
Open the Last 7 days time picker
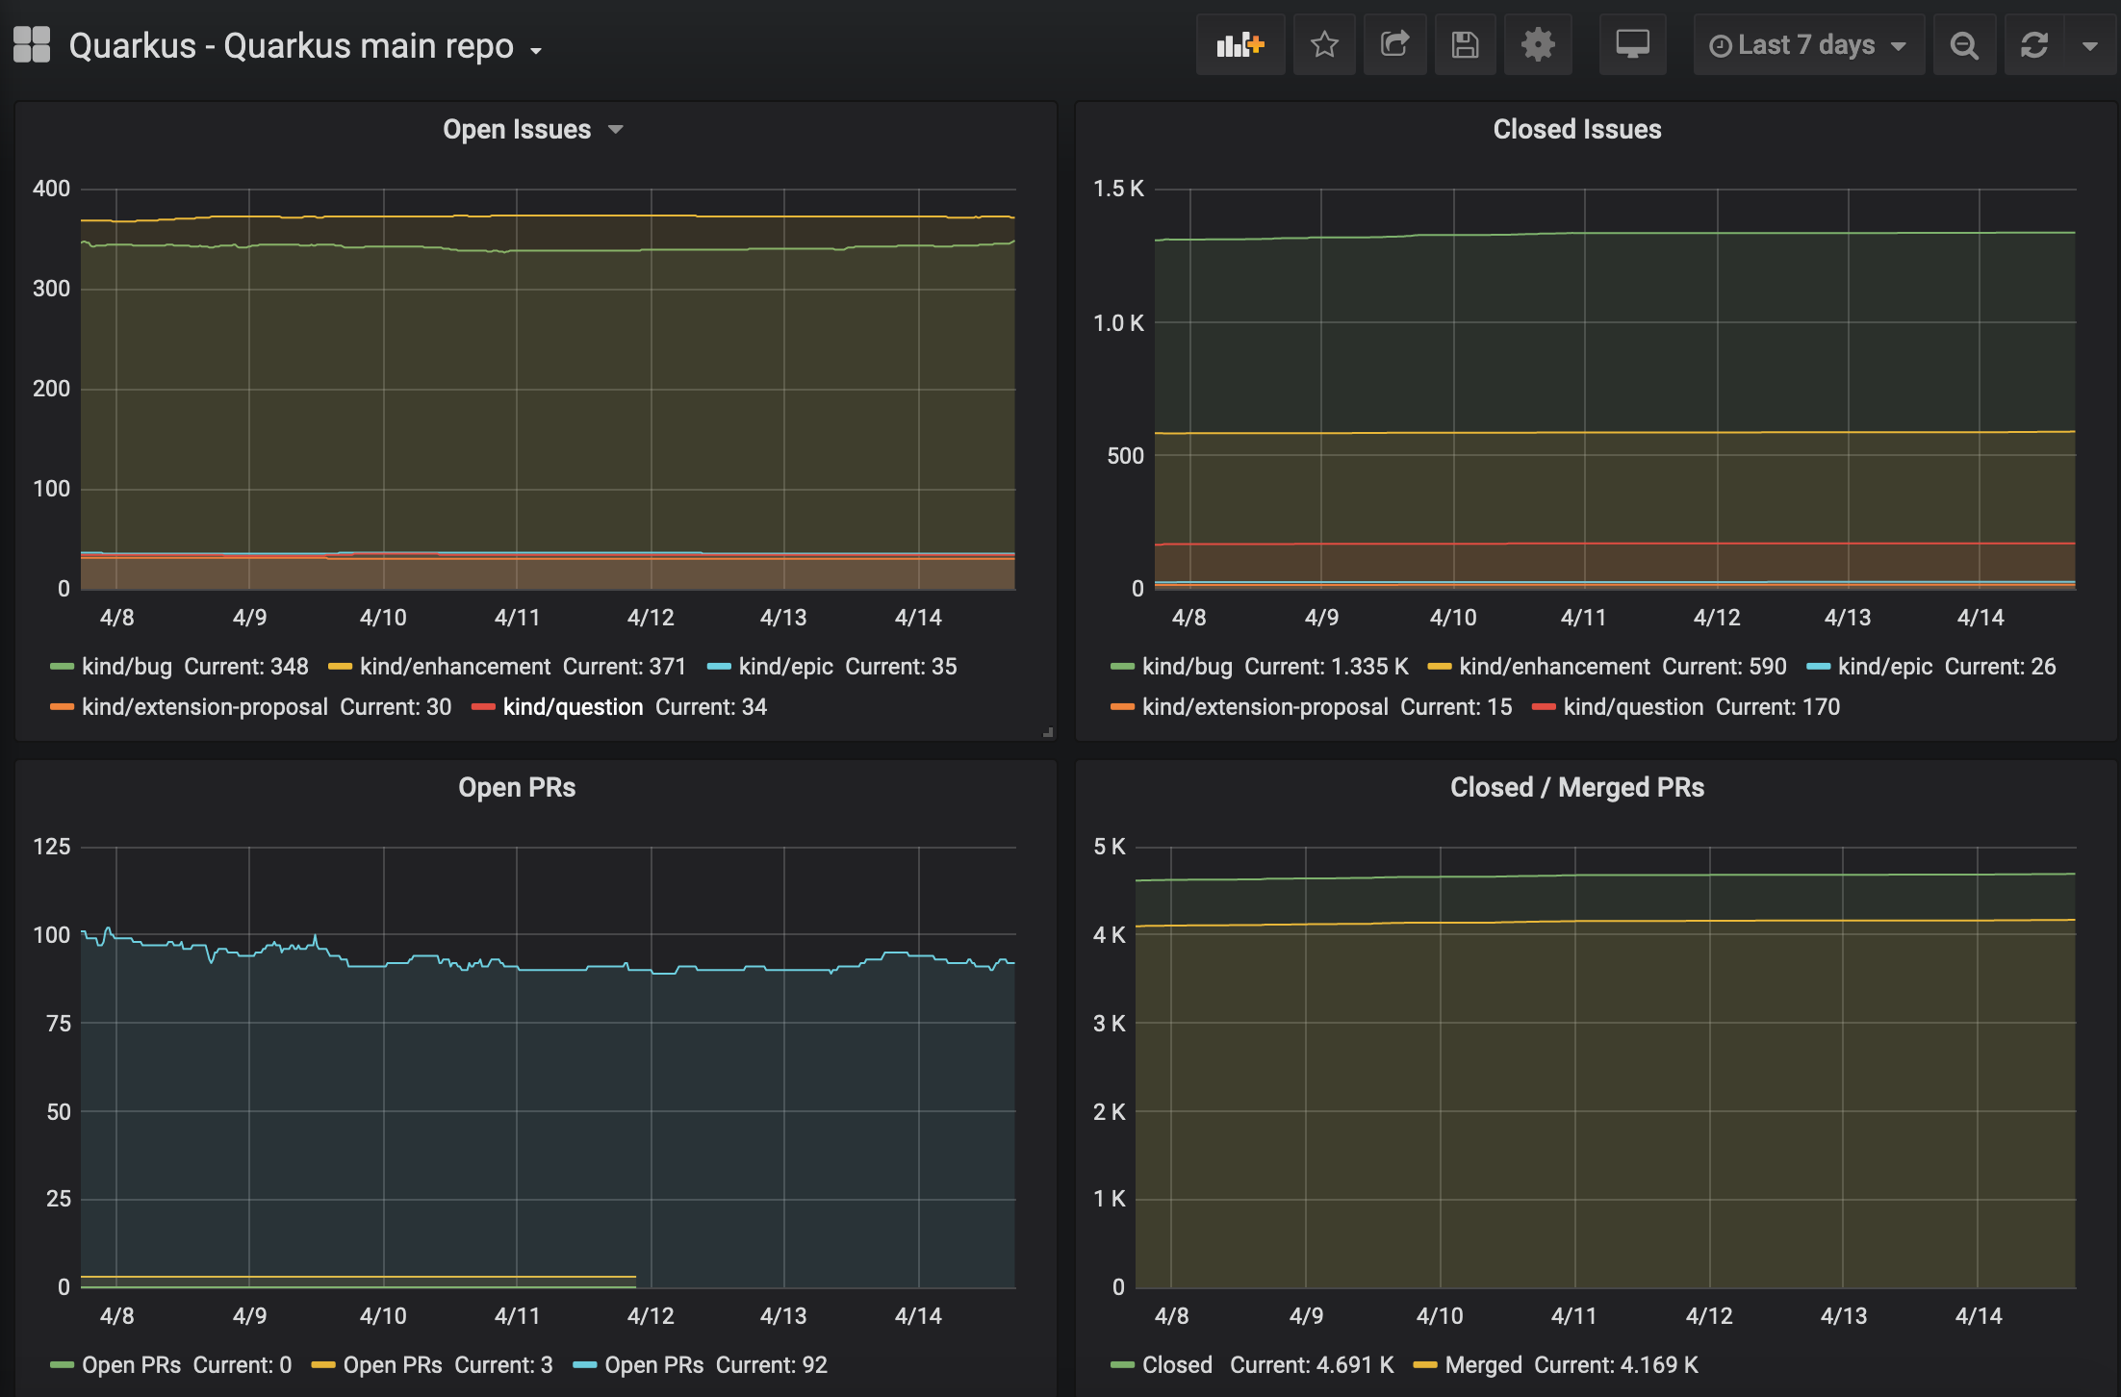point(1808,44)
